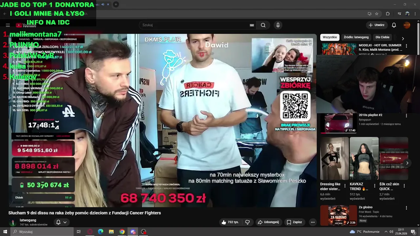
Task: Focus the Szukaj search field
Action: pos(195,25)
